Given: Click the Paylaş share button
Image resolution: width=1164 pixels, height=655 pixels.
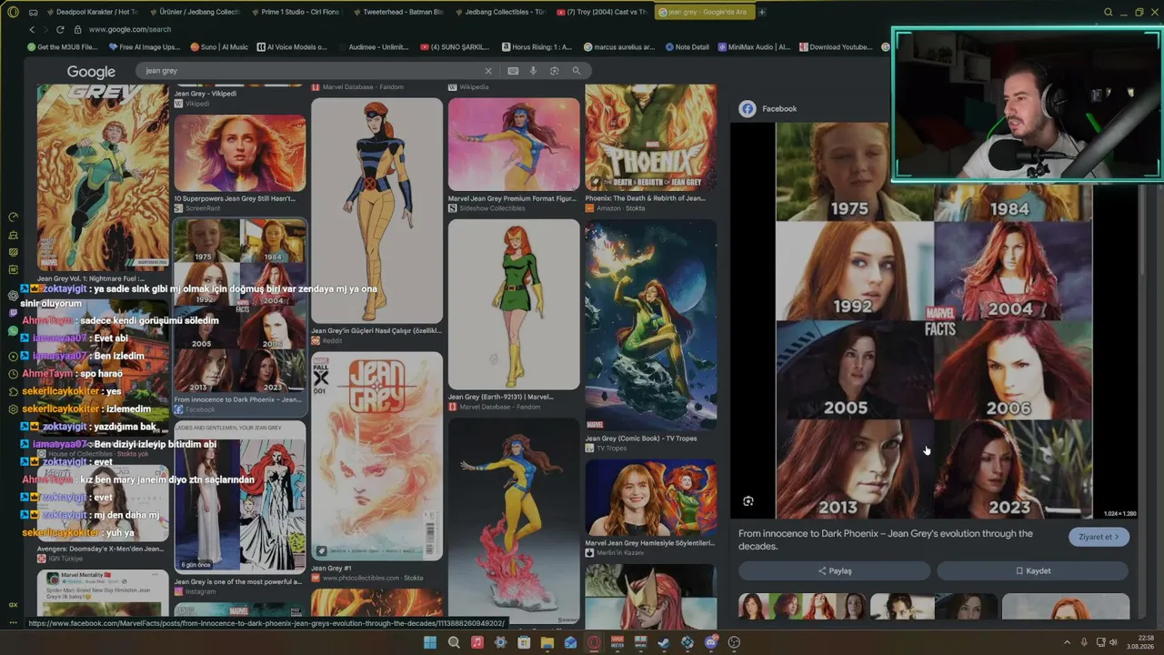Looking at the screenshot, I should pyautogui.click(x=834, y=571).
